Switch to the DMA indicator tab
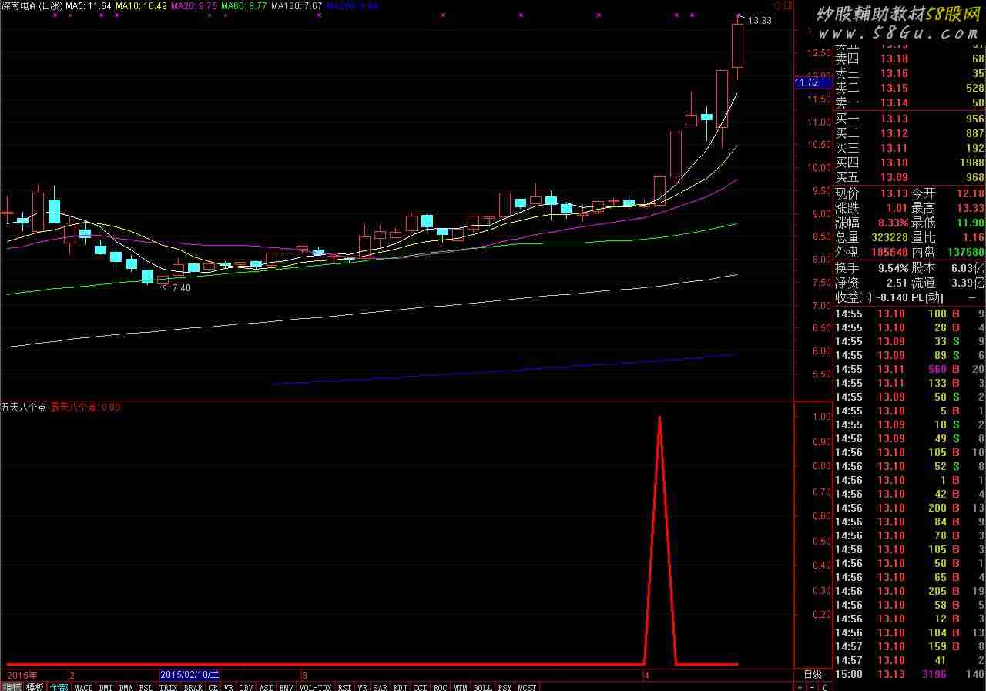986x691 pixels. [126, 686]
